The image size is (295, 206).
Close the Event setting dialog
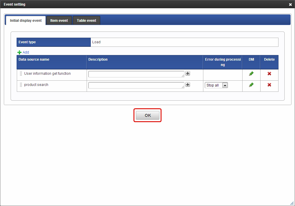point(290,4)
